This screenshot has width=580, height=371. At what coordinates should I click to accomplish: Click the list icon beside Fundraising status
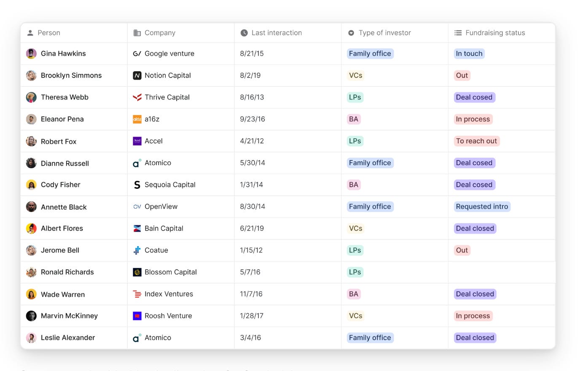458,33
